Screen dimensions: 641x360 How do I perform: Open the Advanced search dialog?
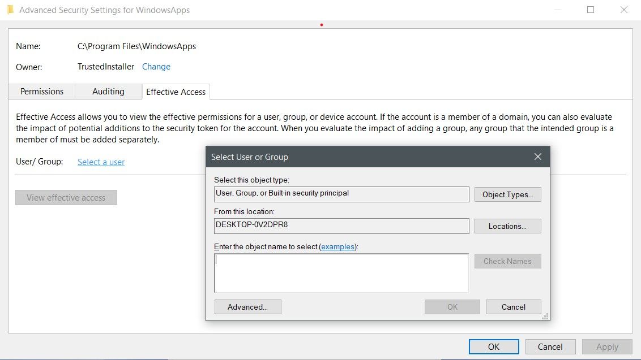[x=247, y=306]
